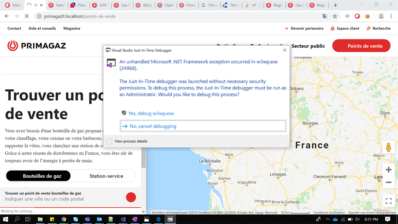398x224 pixels.
Task: Click Signaler une erreur cartographique
Action: tap(372, 213)
